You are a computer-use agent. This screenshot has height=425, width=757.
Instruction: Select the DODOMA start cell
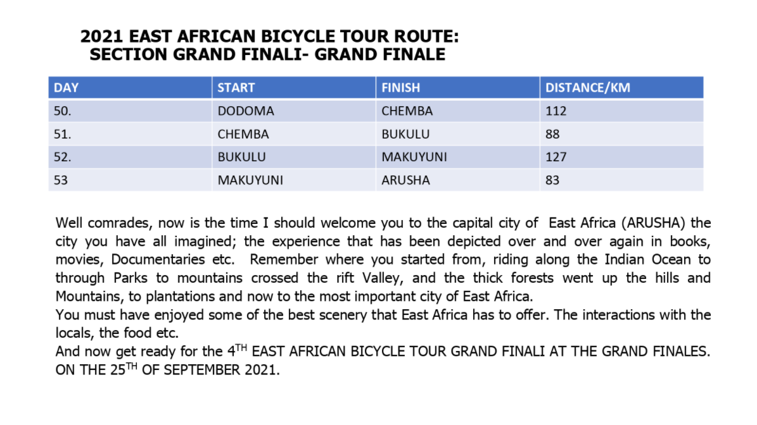click(246, 111)
